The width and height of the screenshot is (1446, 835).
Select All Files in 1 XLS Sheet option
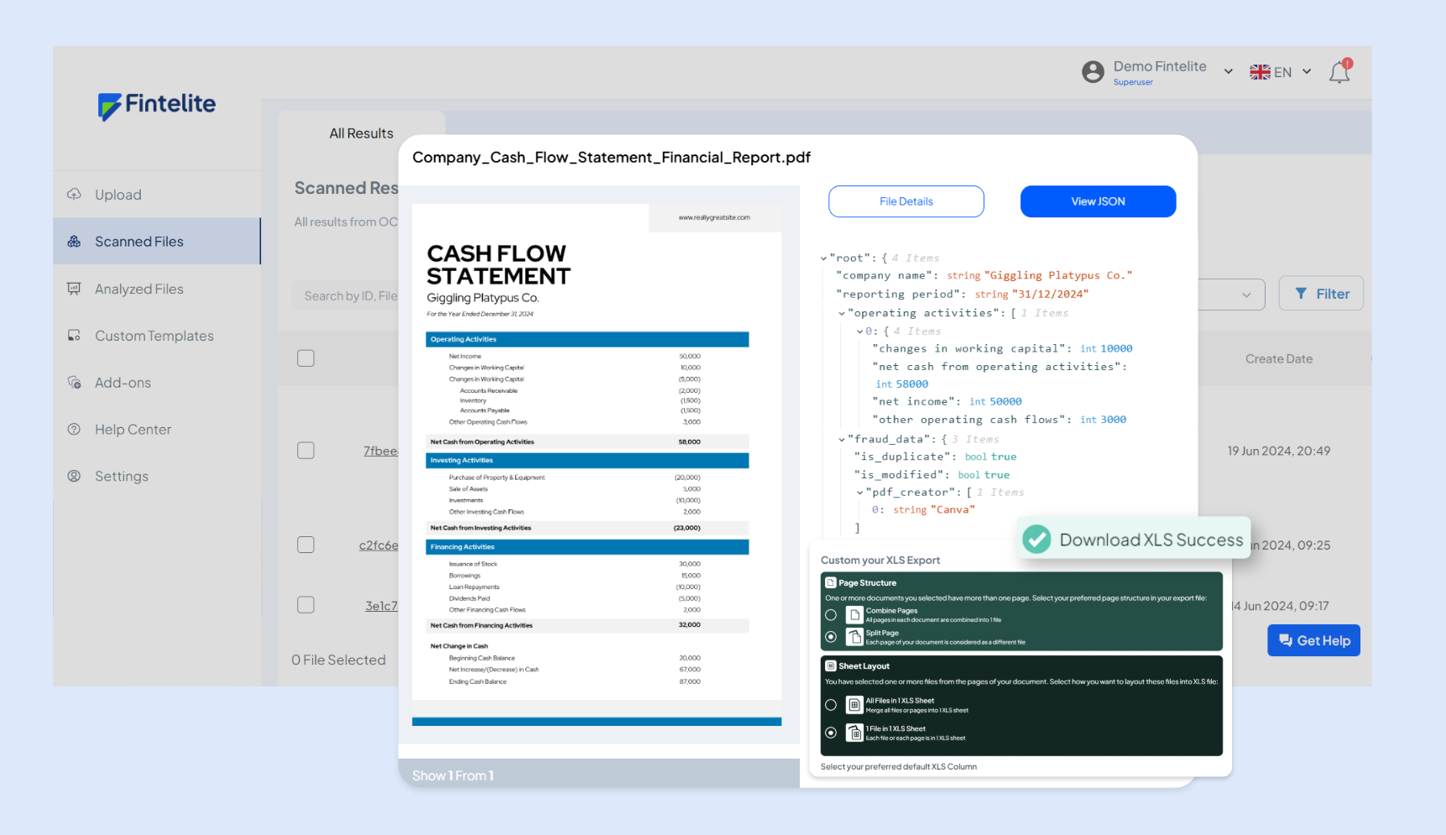click(831, 705)
